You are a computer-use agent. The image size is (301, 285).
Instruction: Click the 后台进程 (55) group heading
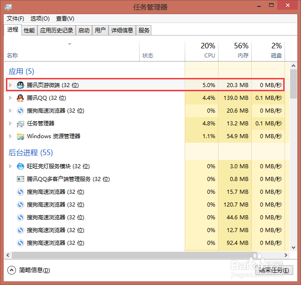[x=31, y=153]
